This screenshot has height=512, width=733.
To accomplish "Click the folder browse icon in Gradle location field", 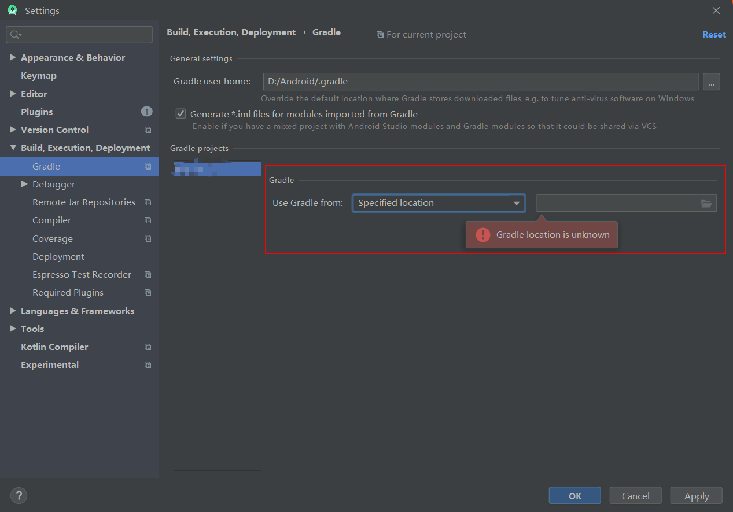I will 706,203.
